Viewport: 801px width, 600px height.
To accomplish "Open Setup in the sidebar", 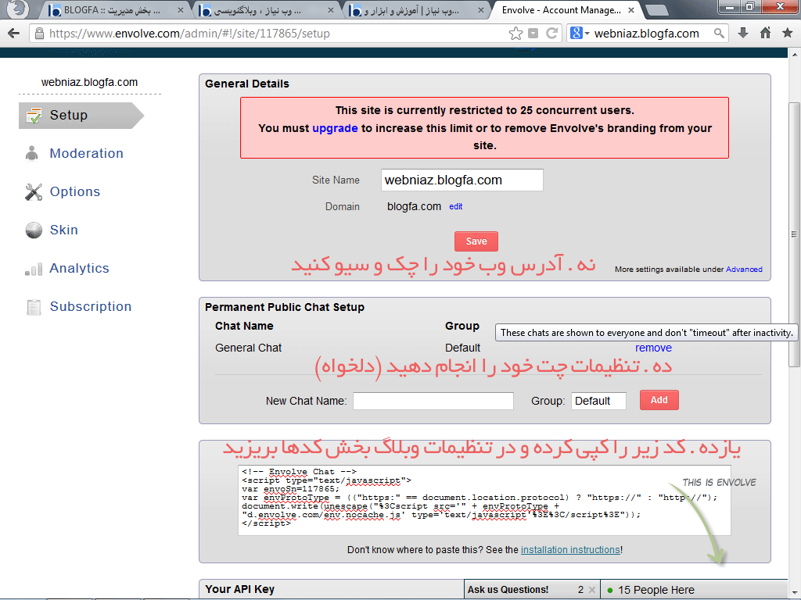I will click(x=81, y=116).
